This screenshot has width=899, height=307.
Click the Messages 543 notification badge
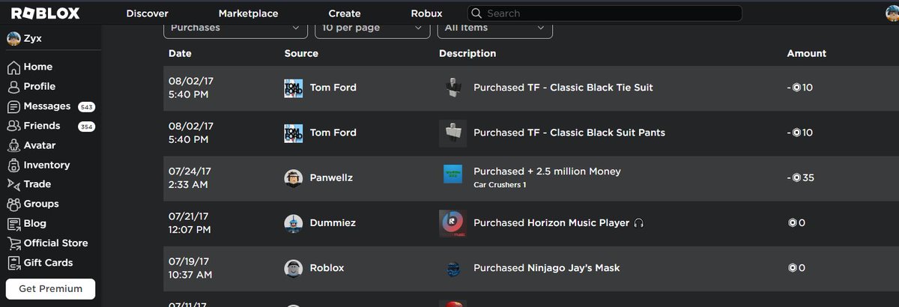click(x=86, y=107)
